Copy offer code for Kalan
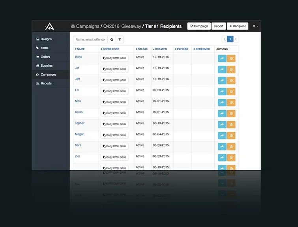This screenshot has width=298, height=227. point(114,113)
